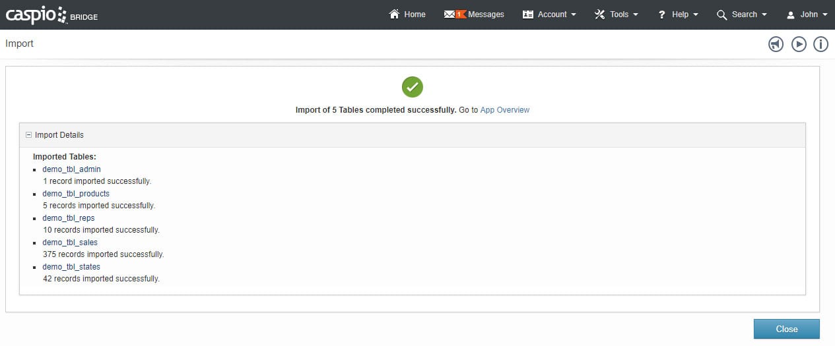Image resolution: width=835 pixels, height=346 pixels.
Task: Open the John user dropdown
Action: pyautogui.click(x=807, y=14)
